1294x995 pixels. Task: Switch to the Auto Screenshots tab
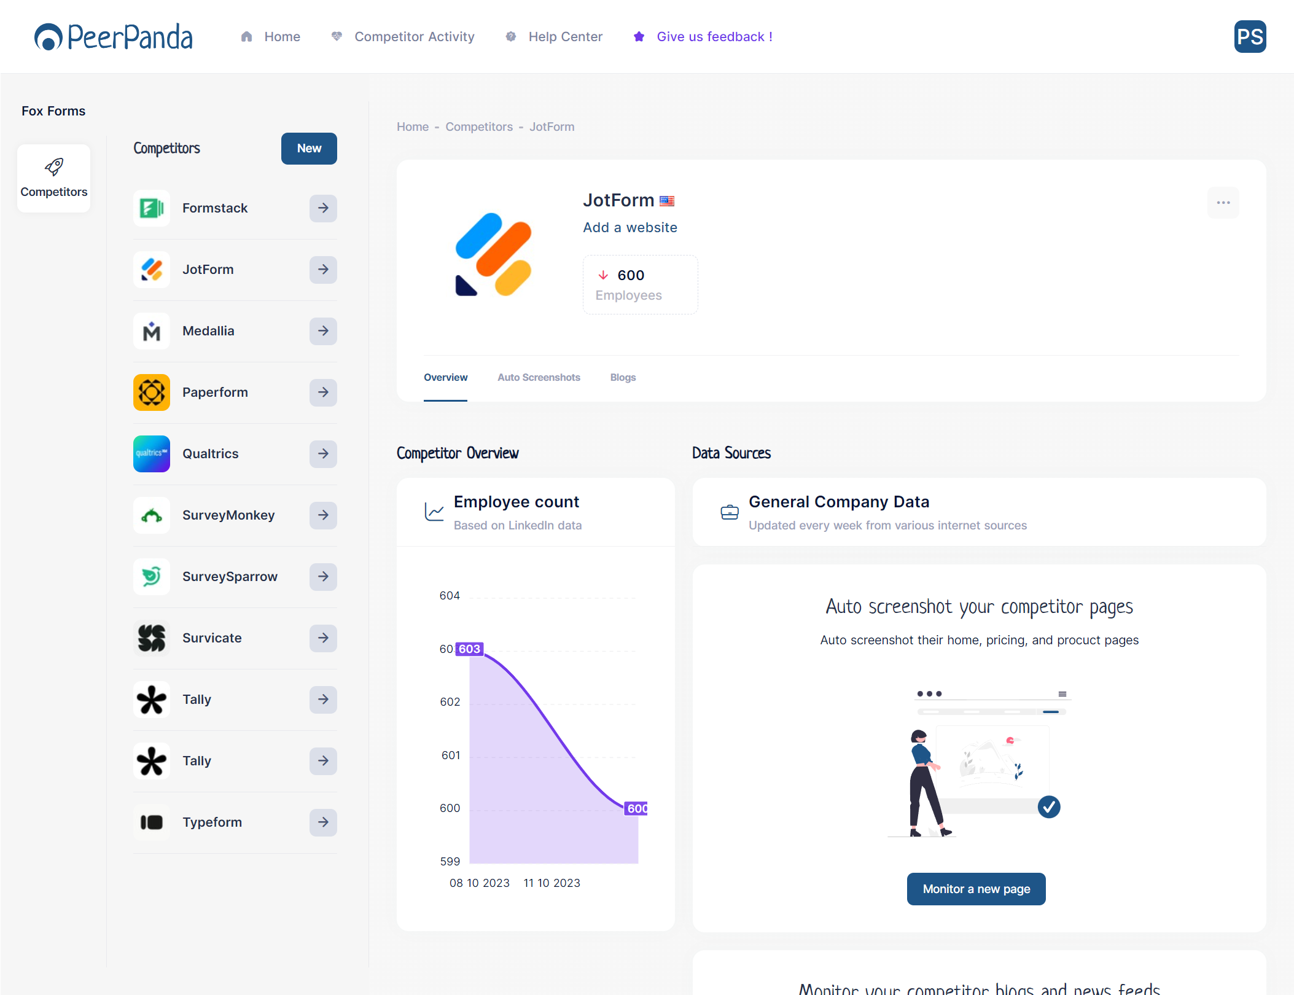click(539, 377)
